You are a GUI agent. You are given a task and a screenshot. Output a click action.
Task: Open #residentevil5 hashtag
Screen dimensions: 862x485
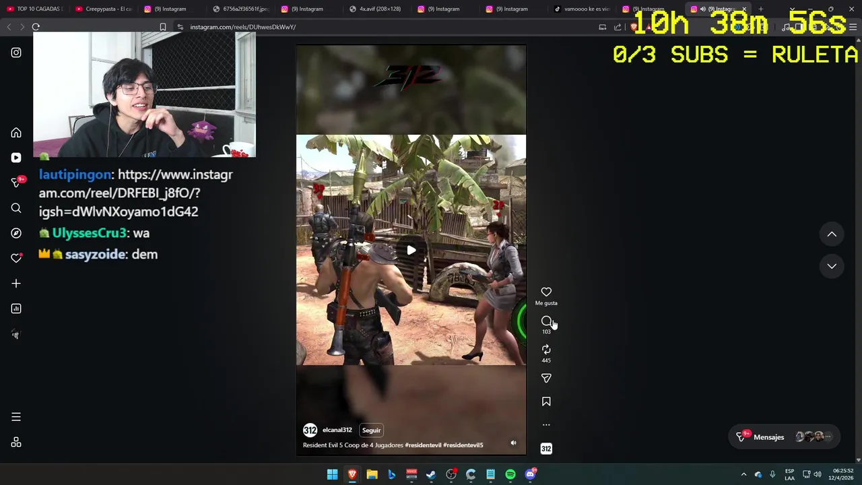463,445
